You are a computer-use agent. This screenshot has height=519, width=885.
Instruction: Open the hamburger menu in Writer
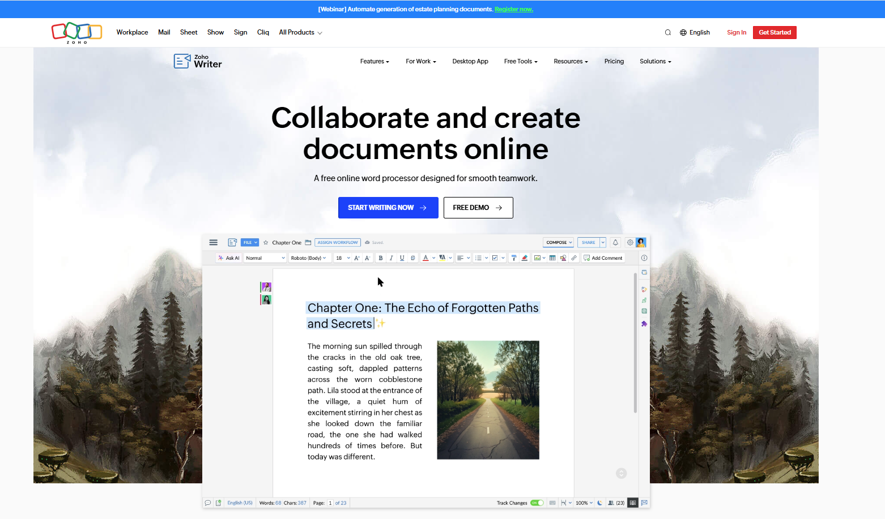coord(213,242)
